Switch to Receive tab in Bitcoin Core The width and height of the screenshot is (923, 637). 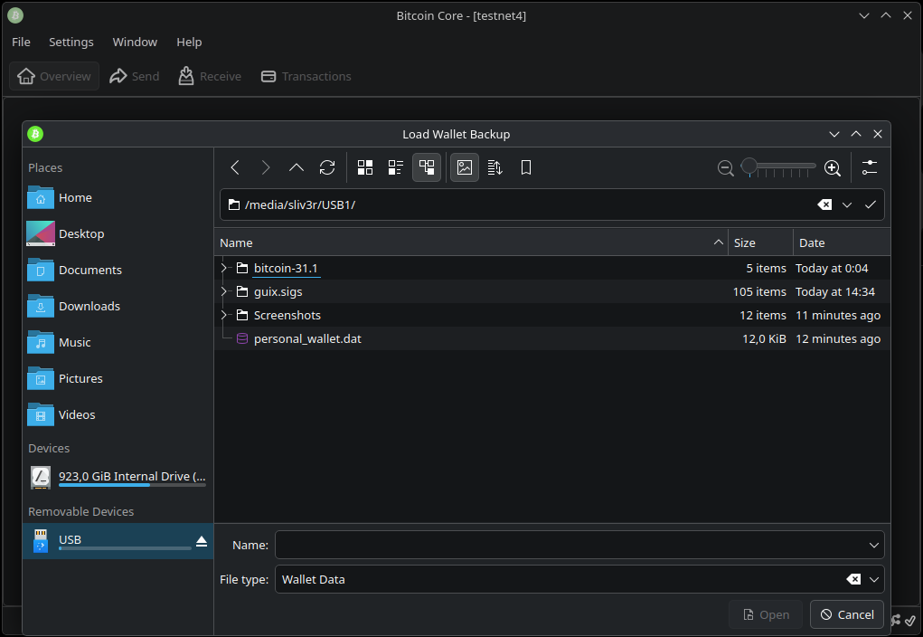pos(210,77)
